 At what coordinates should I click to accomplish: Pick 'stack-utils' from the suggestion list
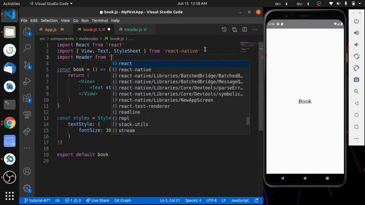tap(180, 124)
